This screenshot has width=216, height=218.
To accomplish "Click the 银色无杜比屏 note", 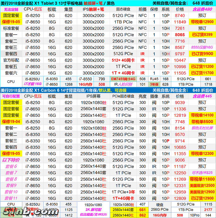I will click(x=202, y=128).
